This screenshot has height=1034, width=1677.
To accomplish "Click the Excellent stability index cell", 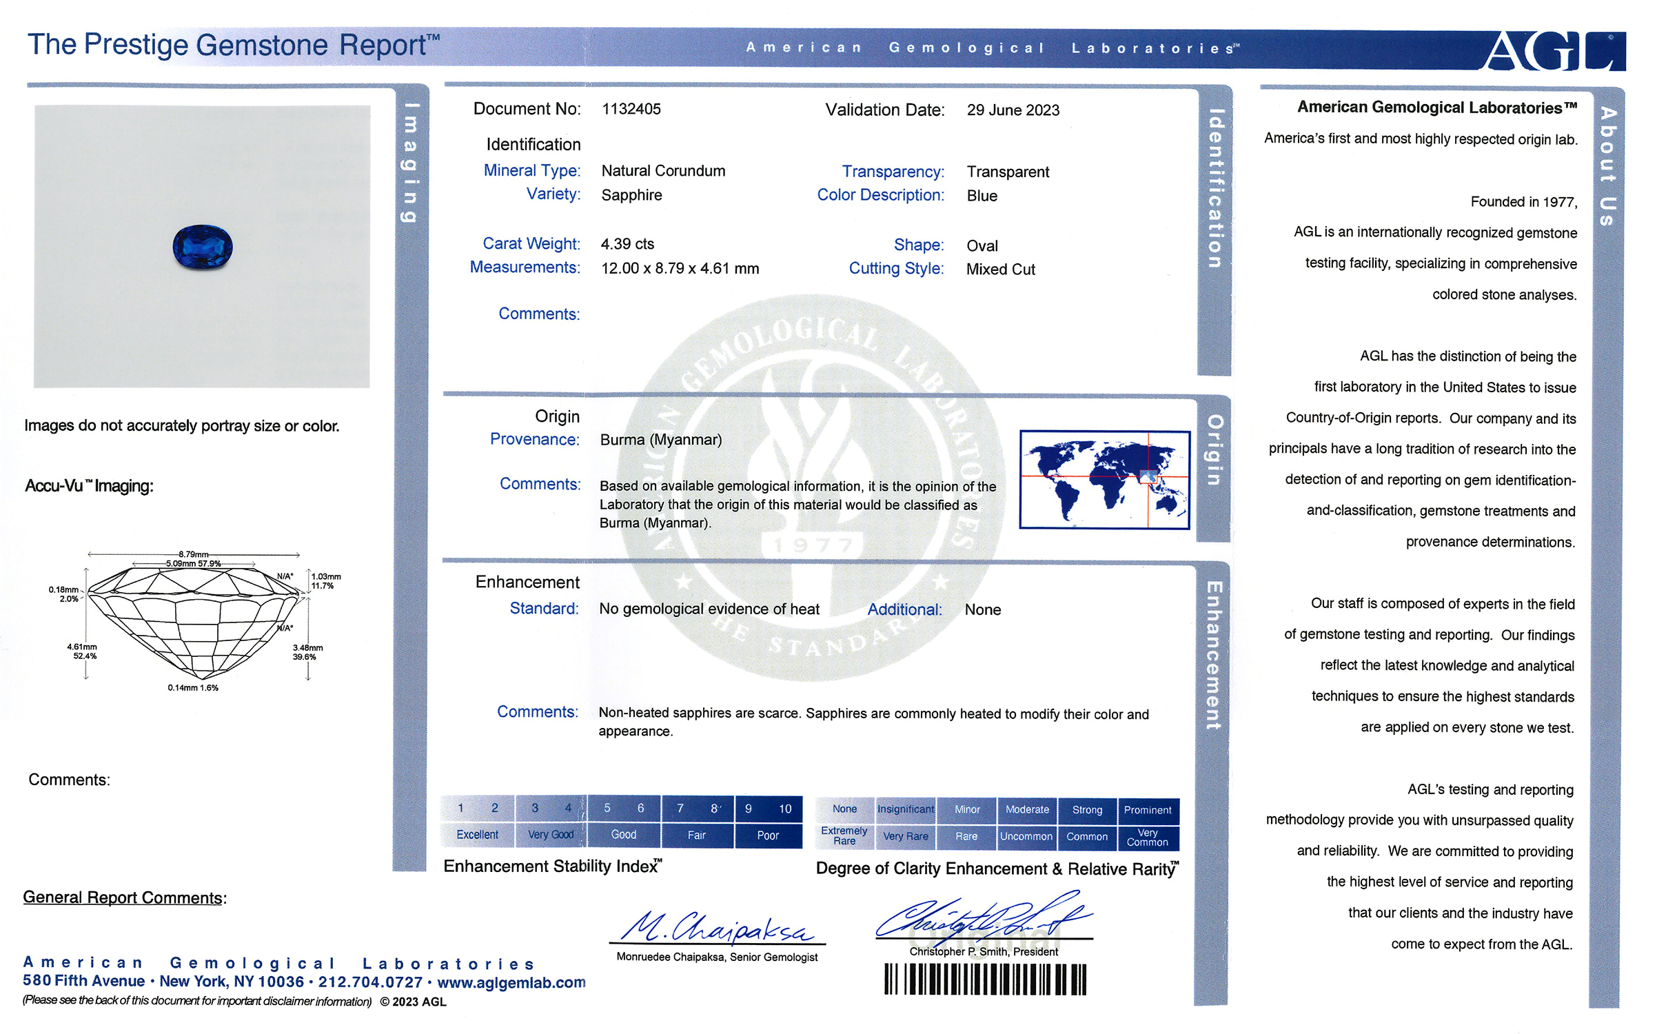I will 477,835.
